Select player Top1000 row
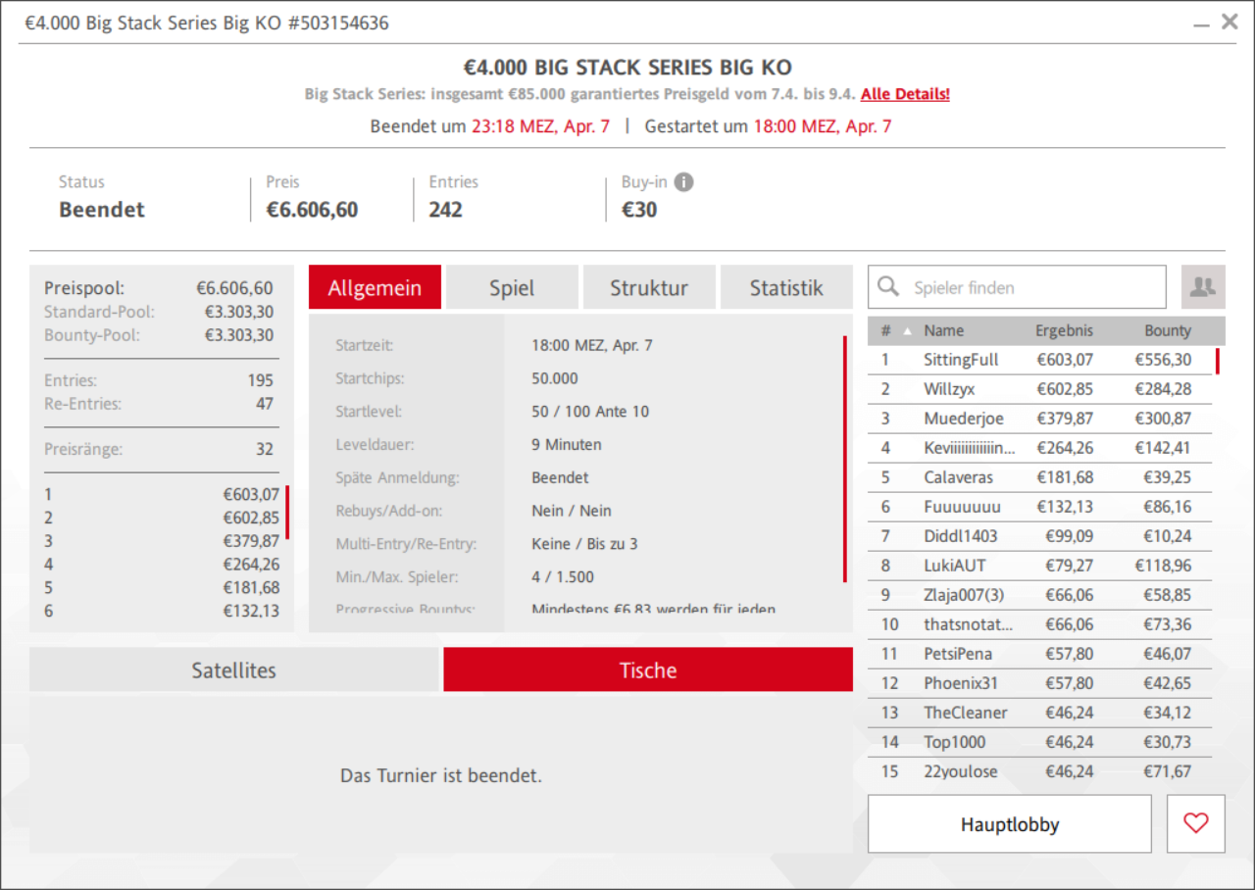This screenshot has height=890, width=1255. (x=1040, y=742)
